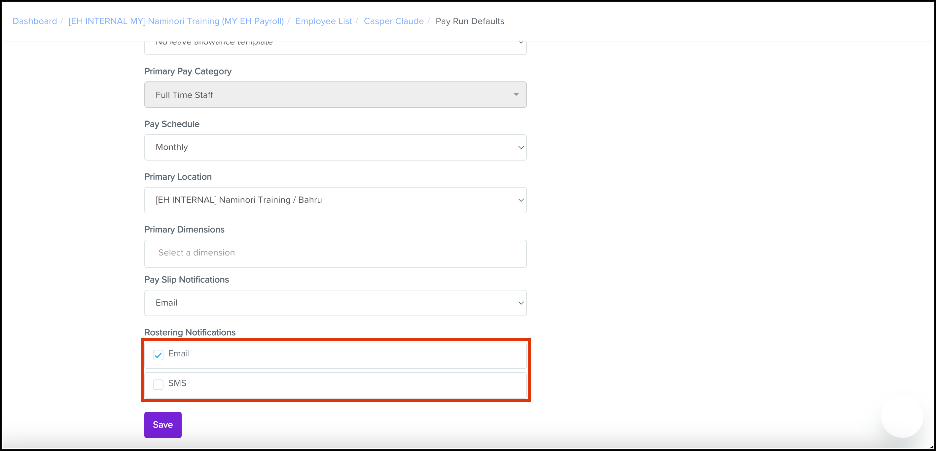
Task: Open the Primary Pay Category dropdown
Action: (x=334, y=95)
